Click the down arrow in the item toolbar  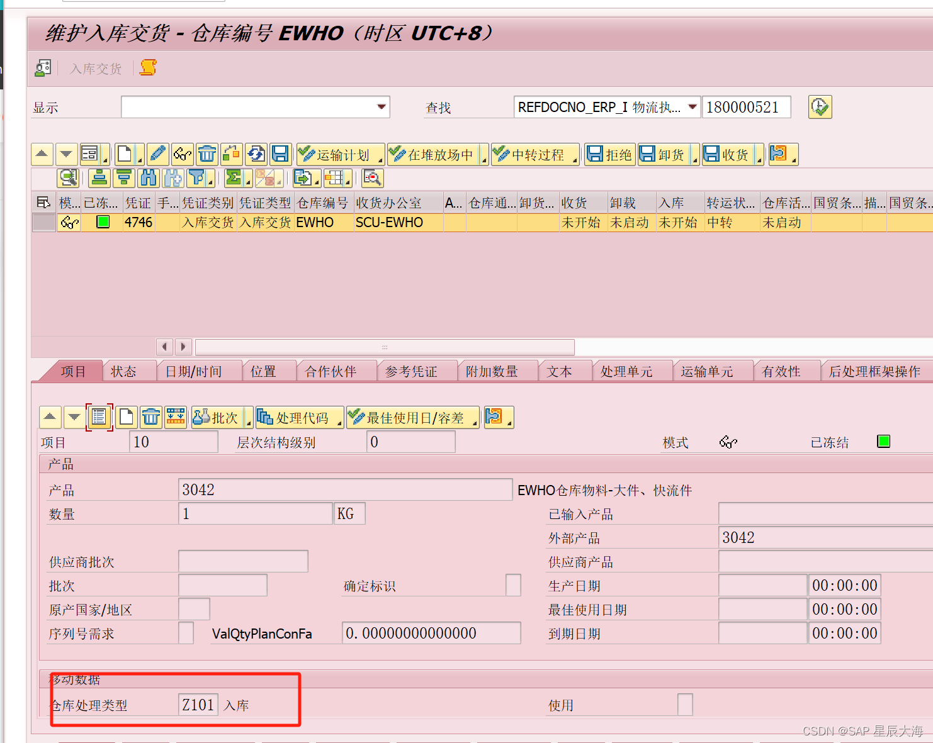(74, 417)
